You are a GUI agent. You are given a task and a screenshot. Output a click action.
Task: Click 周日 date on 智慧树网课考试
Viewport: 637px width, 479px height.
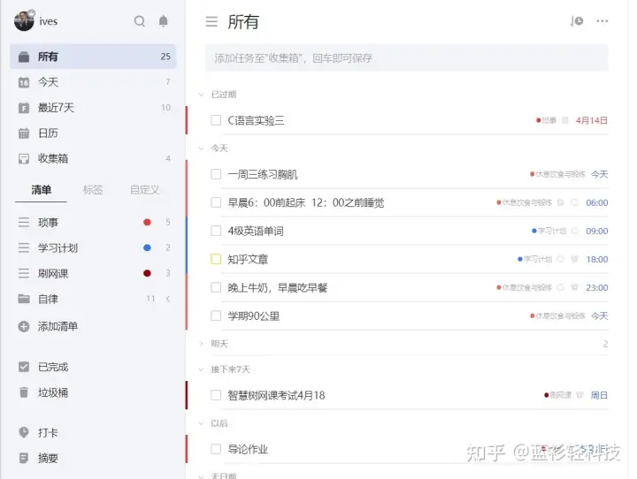coord(599,395)
